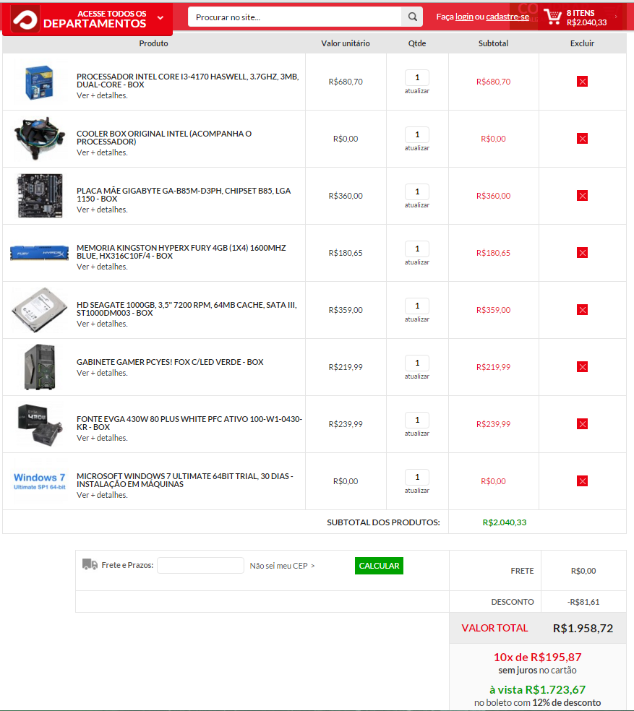This screenshot has width=634, height=711.
Task: Open the EVGA power supply image
Action: point(40,424)
